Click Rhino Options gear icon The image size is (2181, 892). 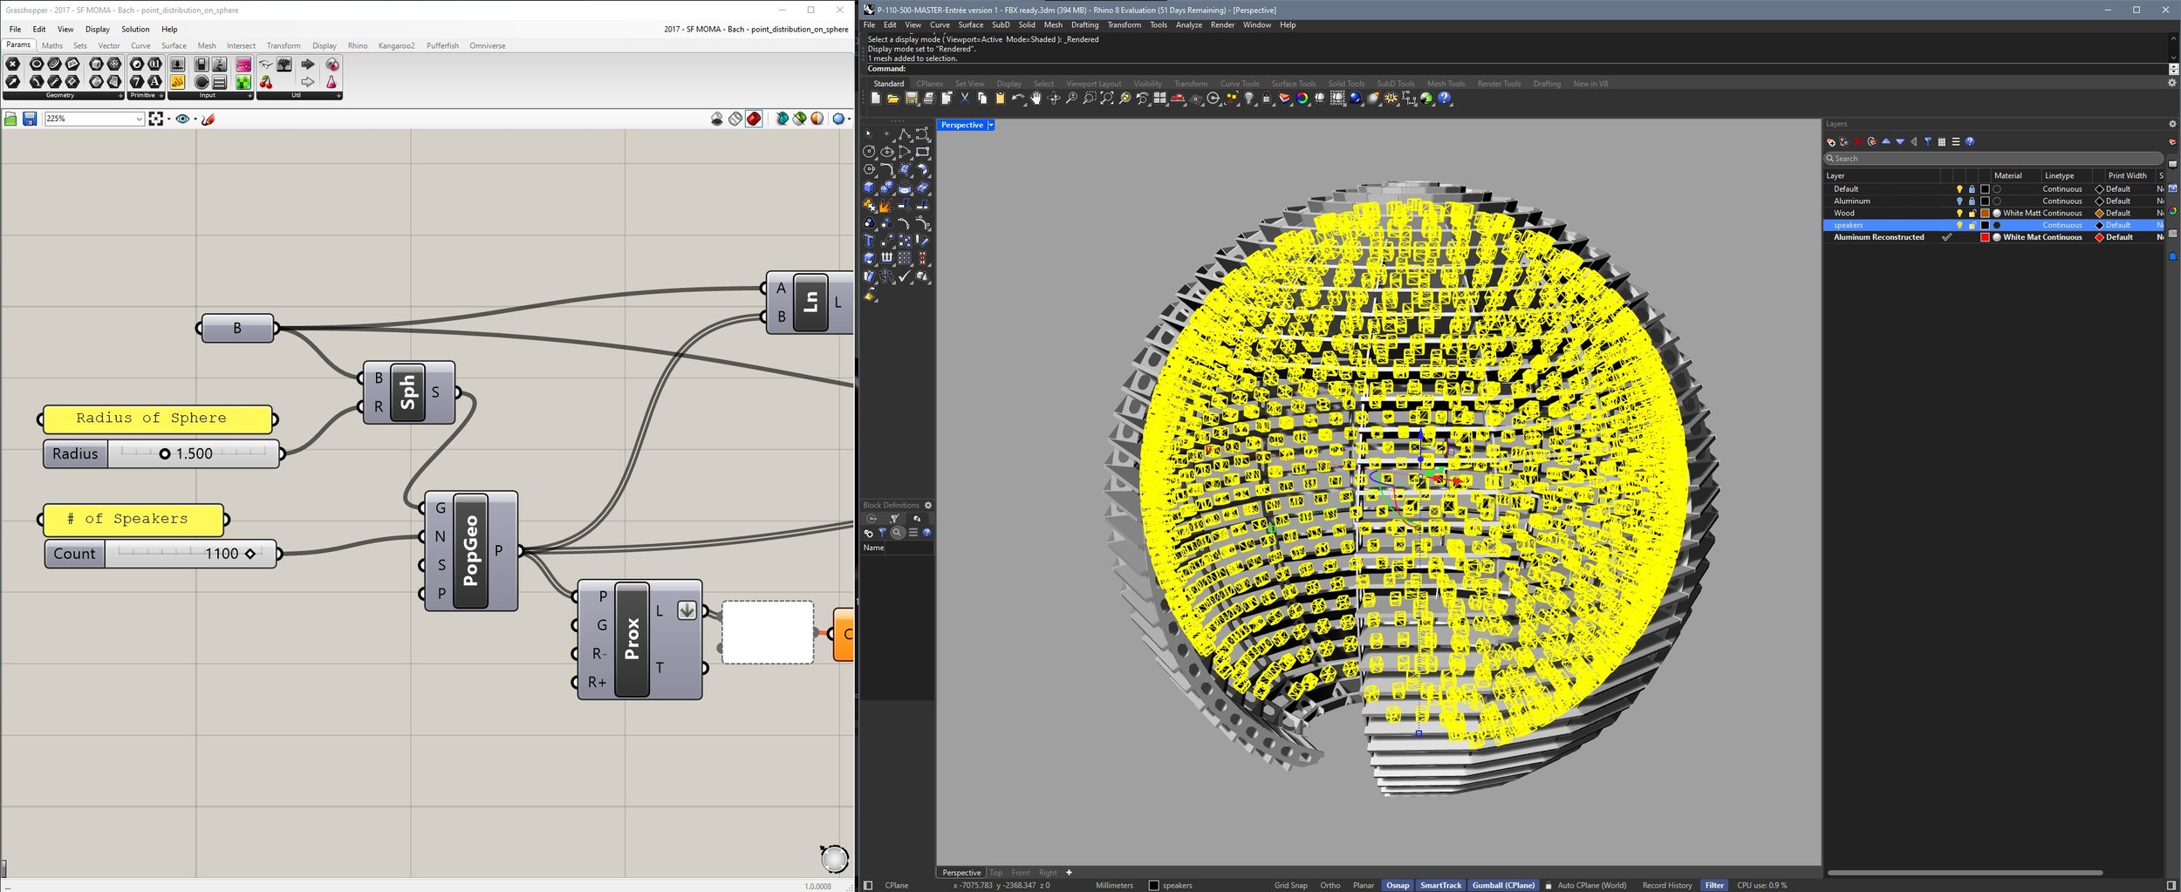1391,99
